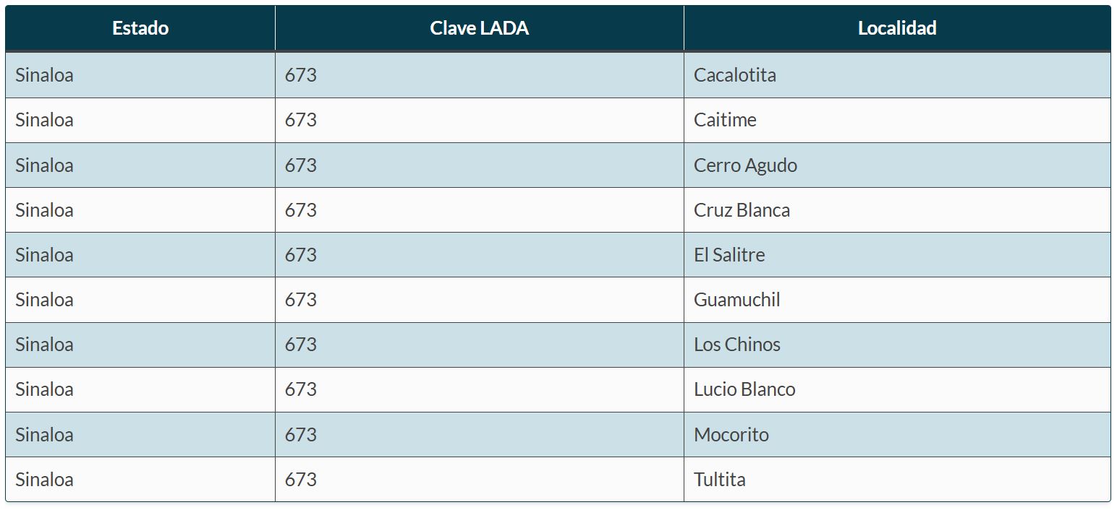Click 673 code in the Mocorito row
The image size is (1117, 510).
300,435
